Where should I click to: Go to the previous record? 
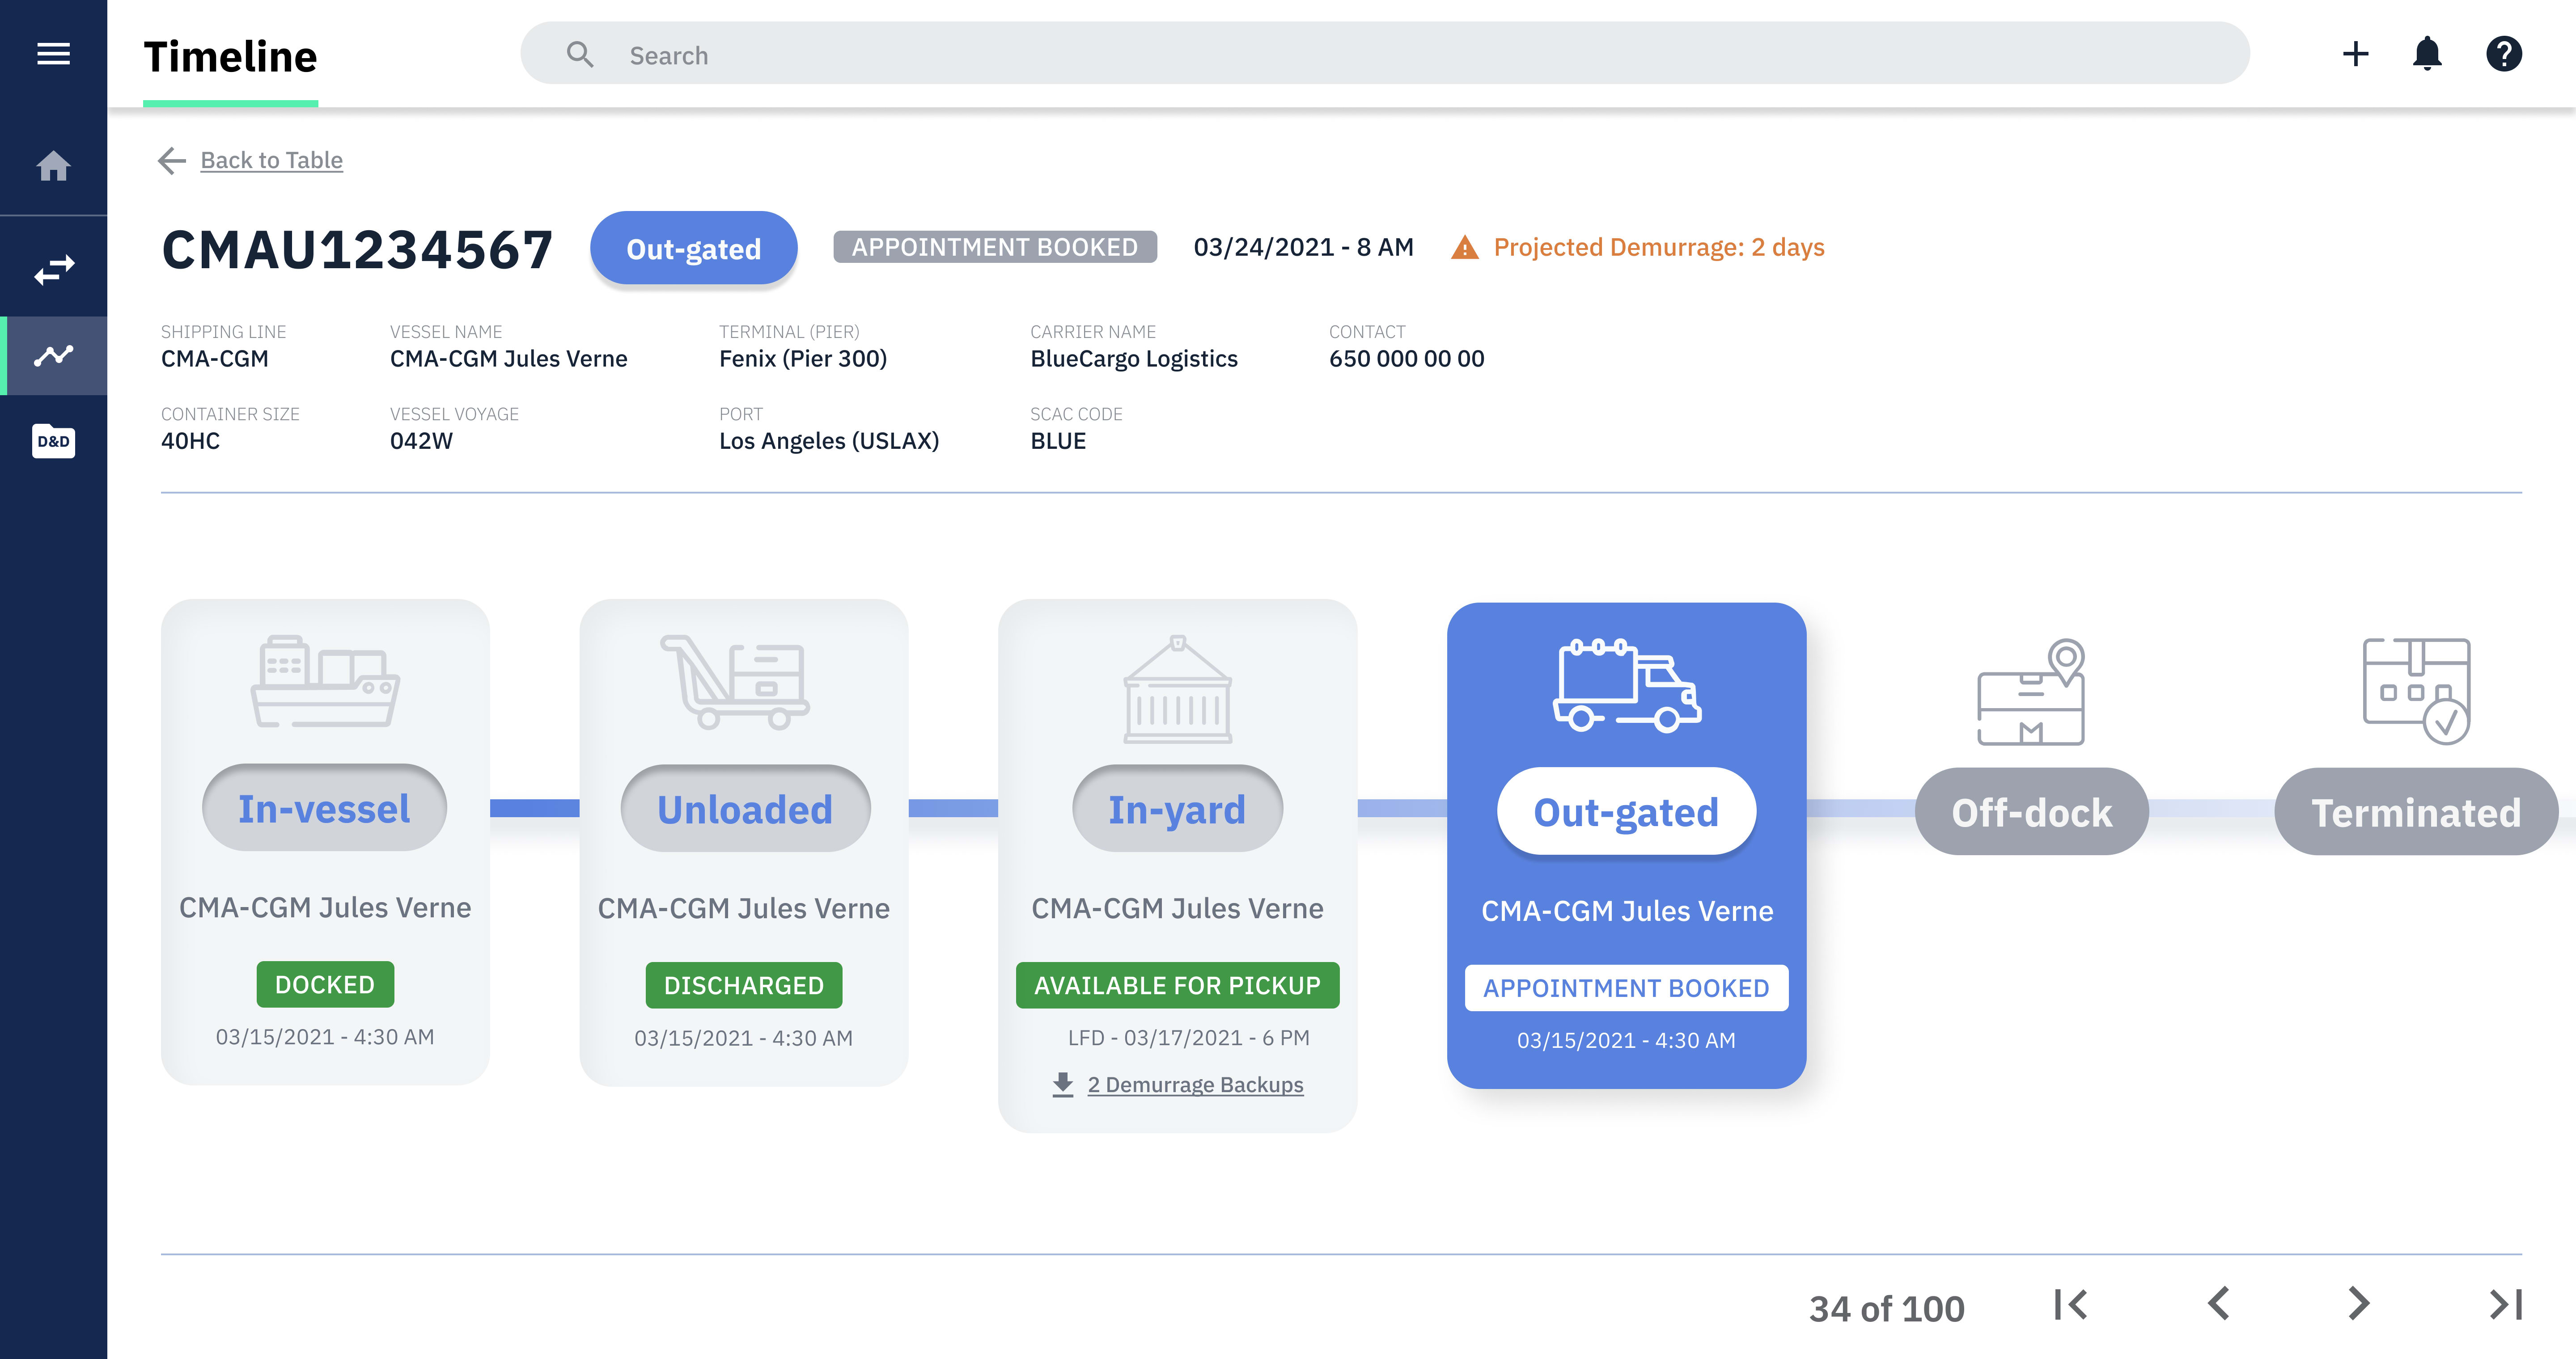point(2218,1304)
